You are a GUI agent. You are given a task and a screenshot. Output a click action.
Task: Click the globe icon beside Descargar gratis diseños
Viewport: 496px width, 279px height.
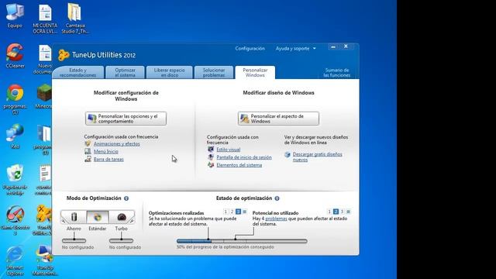[x=288, y=154]
